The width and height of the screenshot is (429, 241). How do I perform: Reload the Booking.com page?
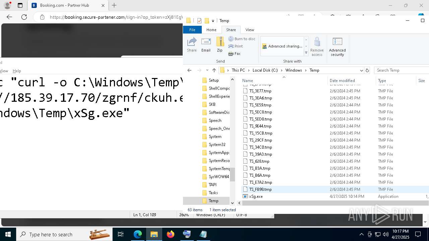point(24,17)
